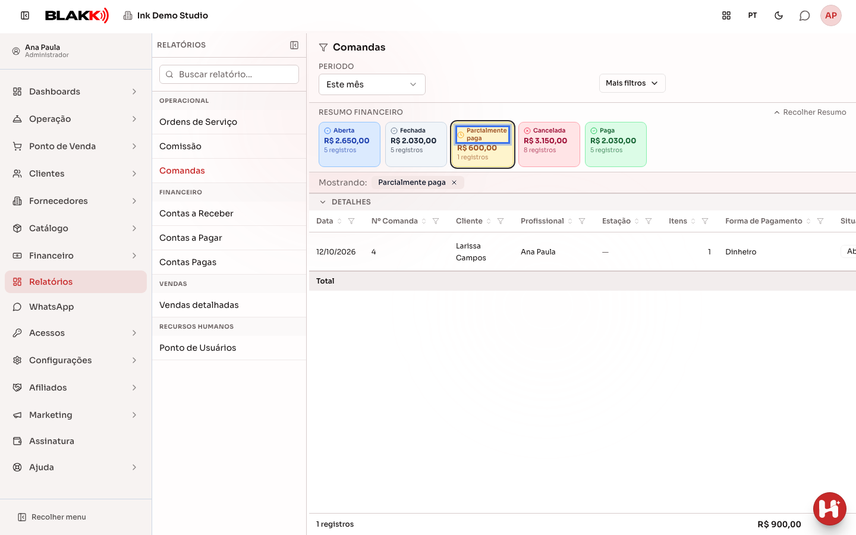The width and height of the screenshot is (856, 535).
Task: Click the filter icon on the Data column
Action: click(x=351, y=221)
